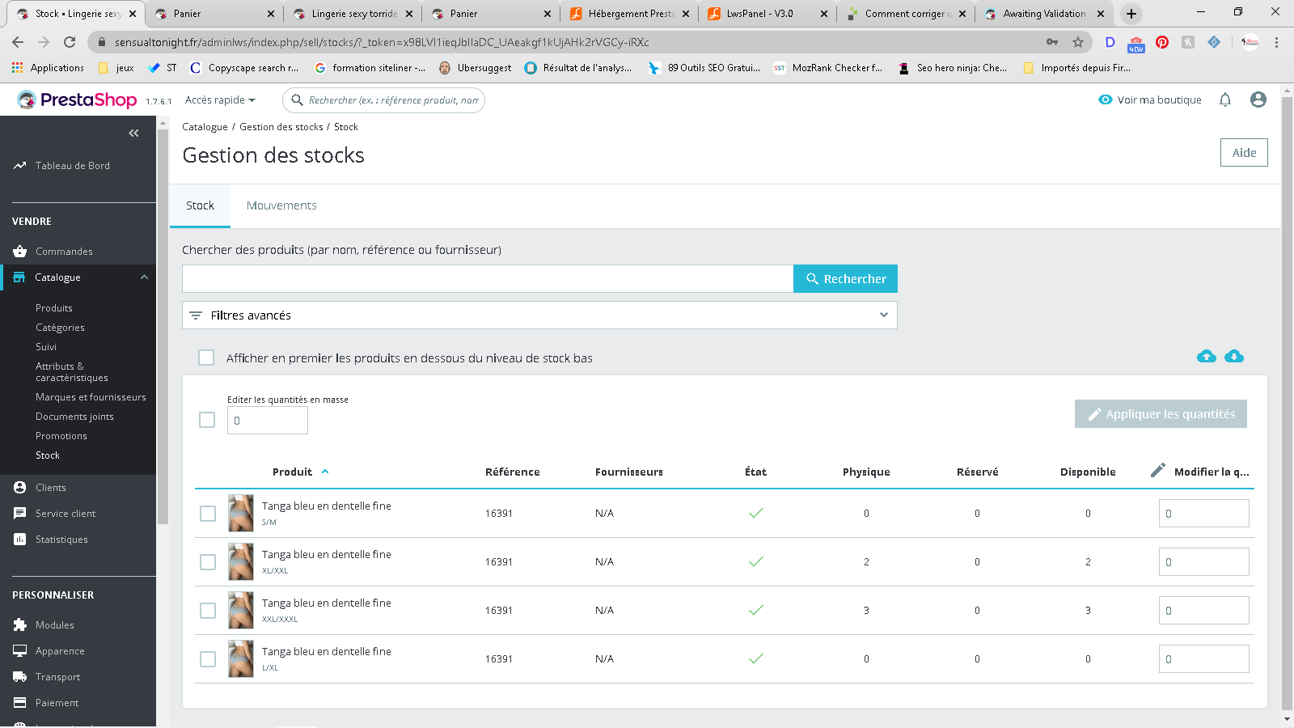Screen dimensions: 1294x728
Task: Bookmark page with the star icon
Action: 1077,42
